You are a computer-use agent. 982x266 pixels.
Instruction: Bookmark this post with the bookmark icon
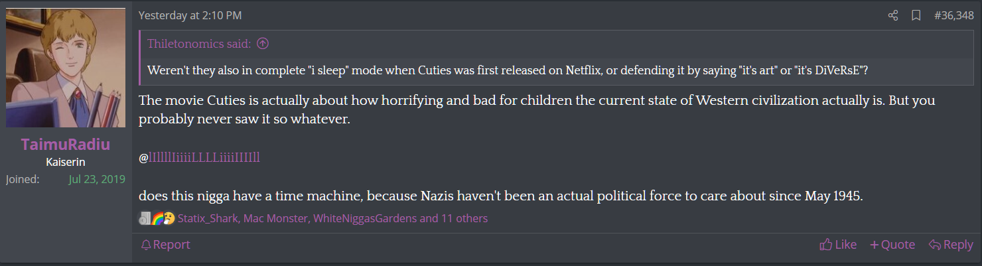(916, 15)
